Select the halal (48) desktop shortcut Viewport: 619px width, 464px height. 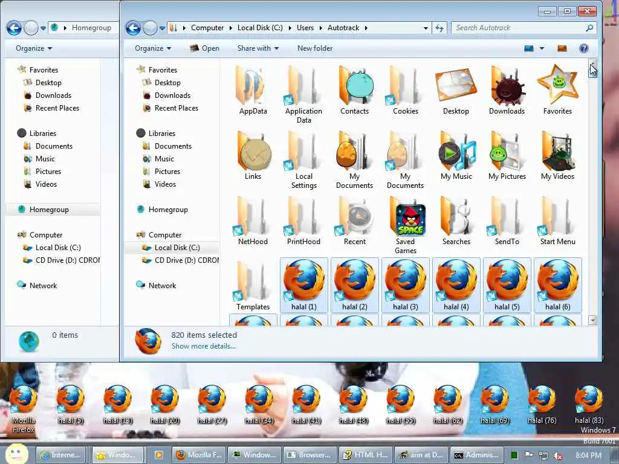[353, 404]
